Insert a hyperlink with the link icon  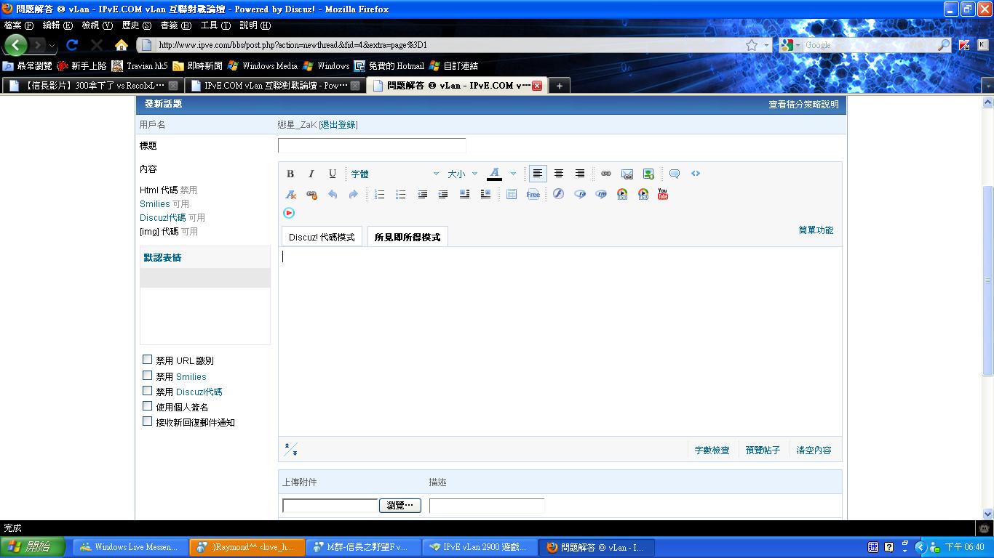pos(605,174)
